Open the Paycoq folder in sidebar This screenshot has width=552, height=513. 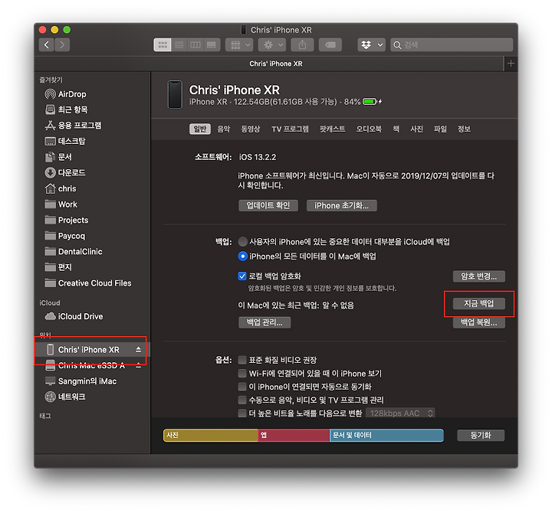[x=65, y=236]
